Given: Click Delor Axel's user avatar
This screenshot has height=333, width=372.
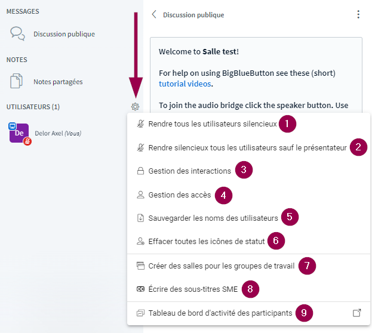Looking at the screenshot, I should point(19,133).
